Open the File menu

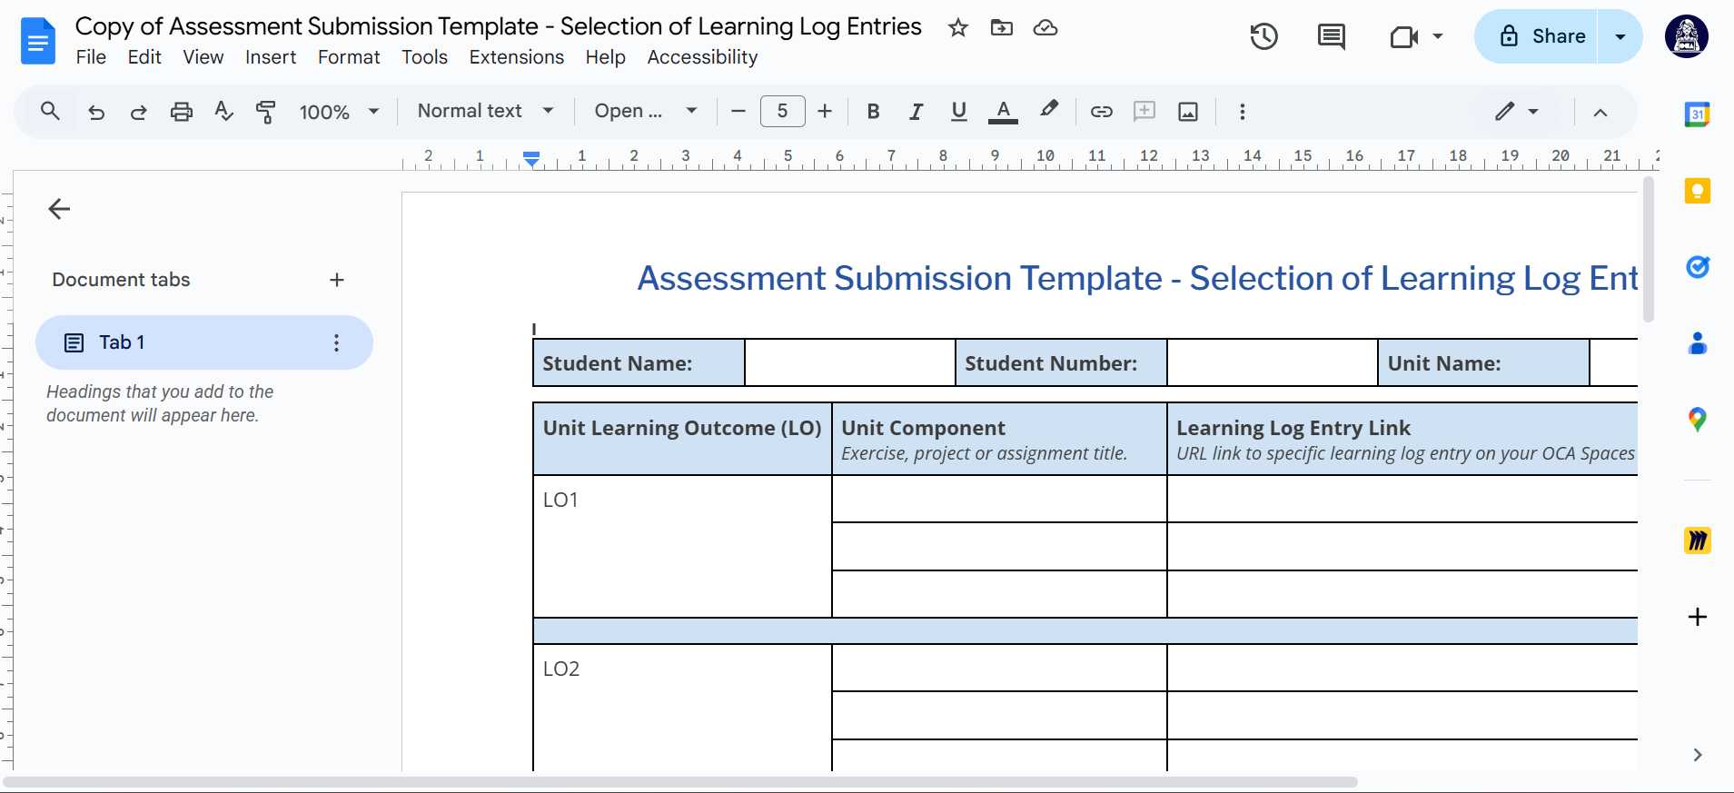pyautogui.click(x=91, y=57)
